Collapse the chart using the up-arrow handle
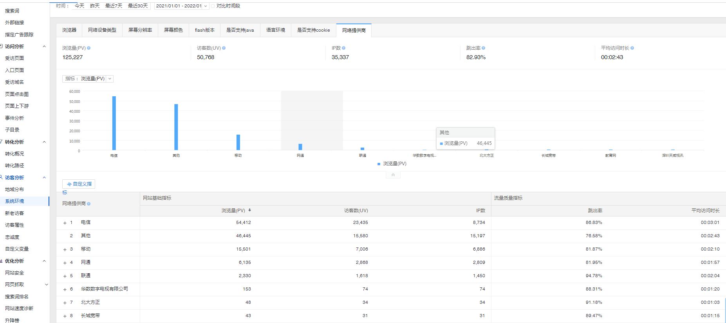The image size is (726, 323). pos(393,175)
